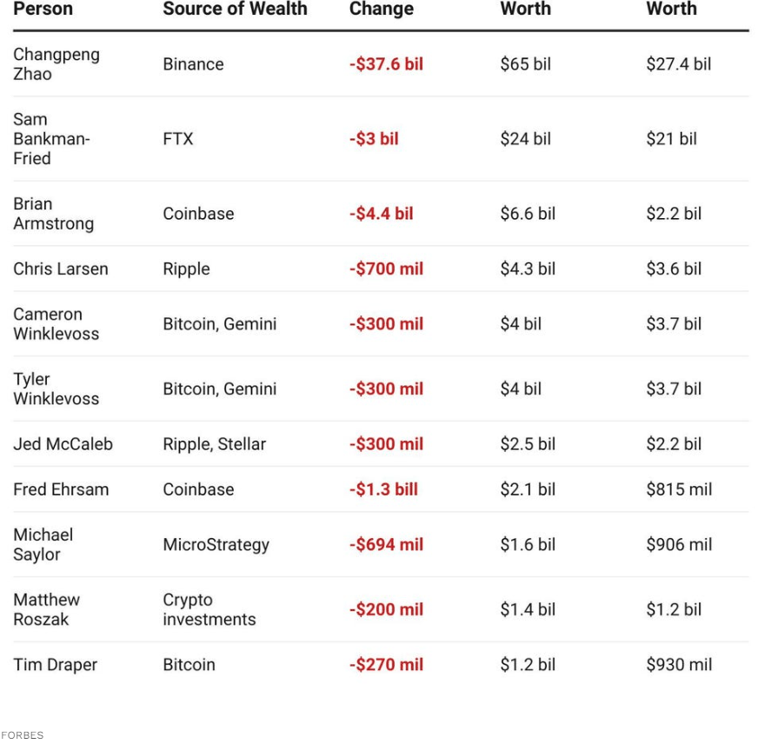The height and width of the screenshot is (744, 758).
Task: Select Brian Armstrong's row name
Action: click(x=54, y=214)
